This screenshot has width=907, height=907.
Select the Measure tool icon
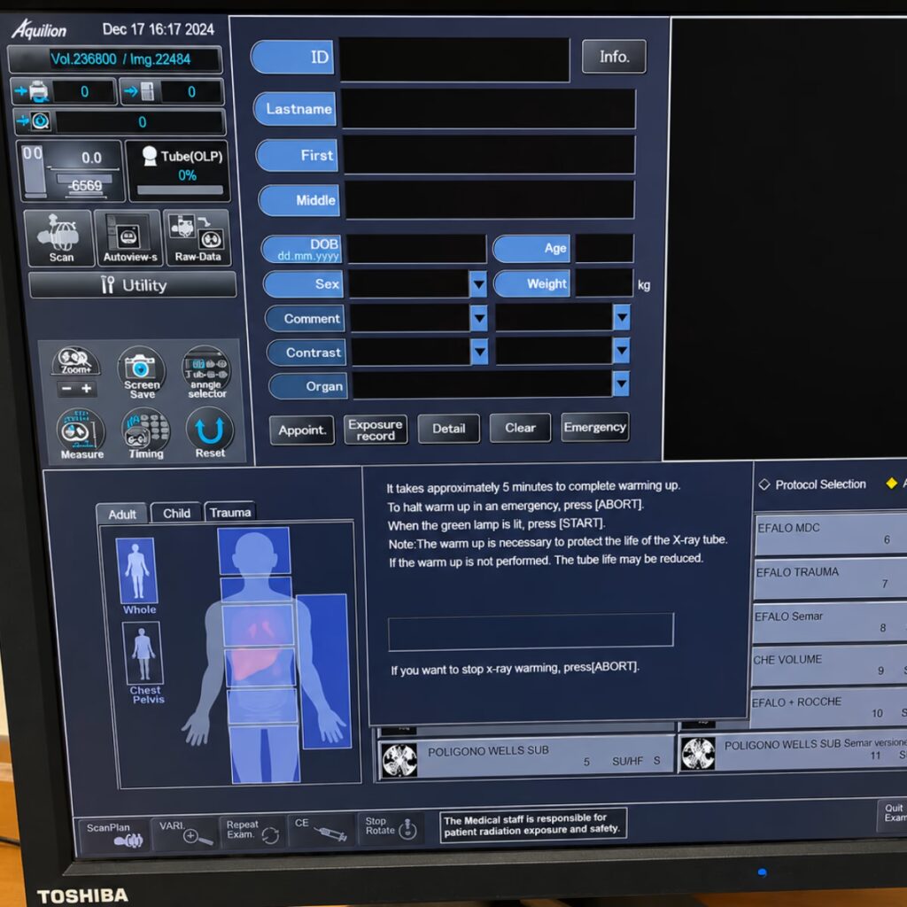point(81,434)
